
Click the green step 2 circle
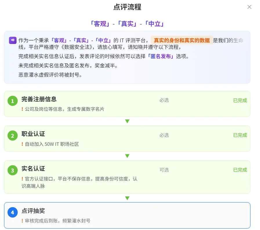tap(12, 135)
